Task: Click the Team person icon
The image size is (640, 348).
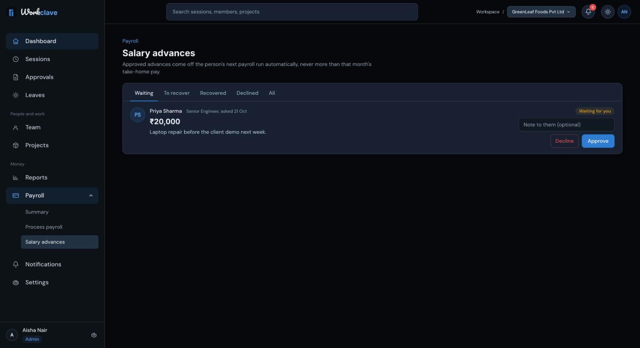Action: pyautogui.click(x=16, y=127)
